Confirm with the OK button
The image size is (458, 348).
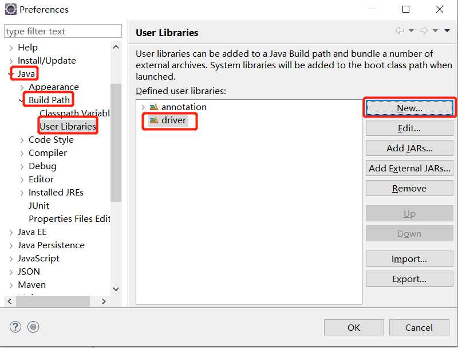(x=354, y=327)
